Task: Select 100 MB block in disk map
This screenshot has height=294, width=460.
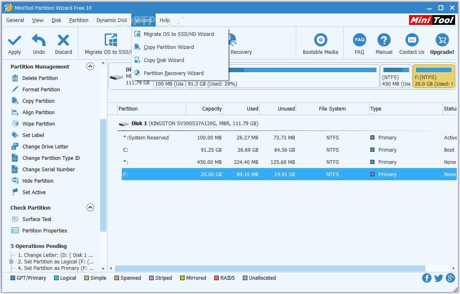Action: pyautogui.click(x=169, y=84)
